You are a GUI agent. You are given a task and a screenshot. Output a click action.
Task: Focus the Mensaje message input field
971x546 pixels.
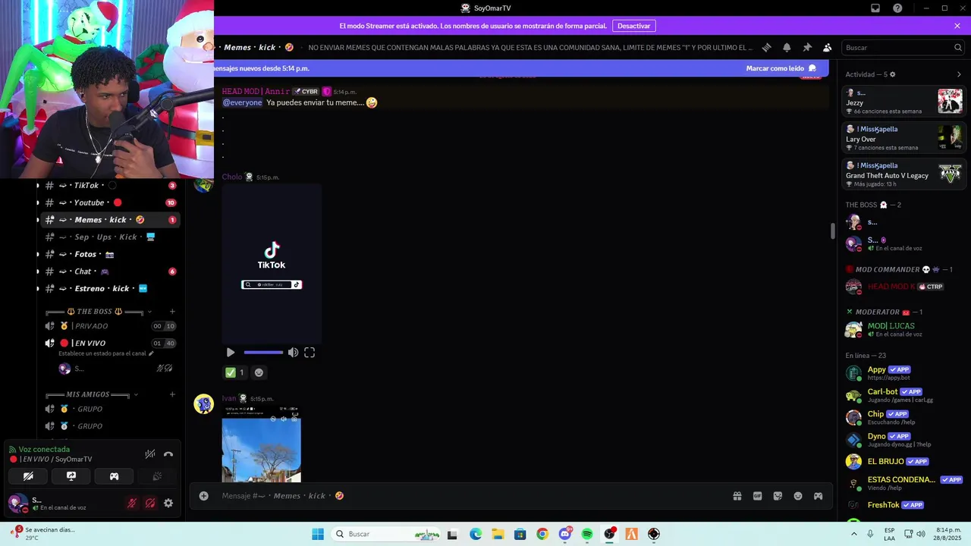470,496
